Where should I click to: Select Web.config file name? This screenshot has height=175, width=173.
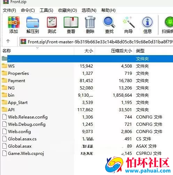(x=19, y=132)
